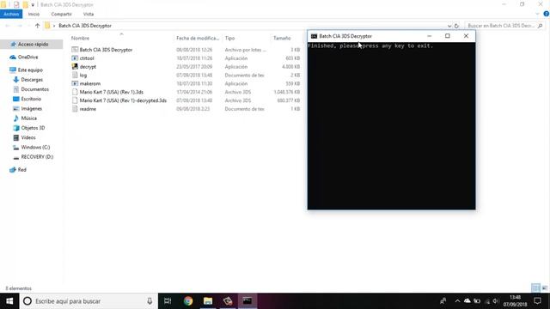This screenshot has width=550, height=309.
Task: Open the command prompt taskbar button
Action: coord(247,301)
